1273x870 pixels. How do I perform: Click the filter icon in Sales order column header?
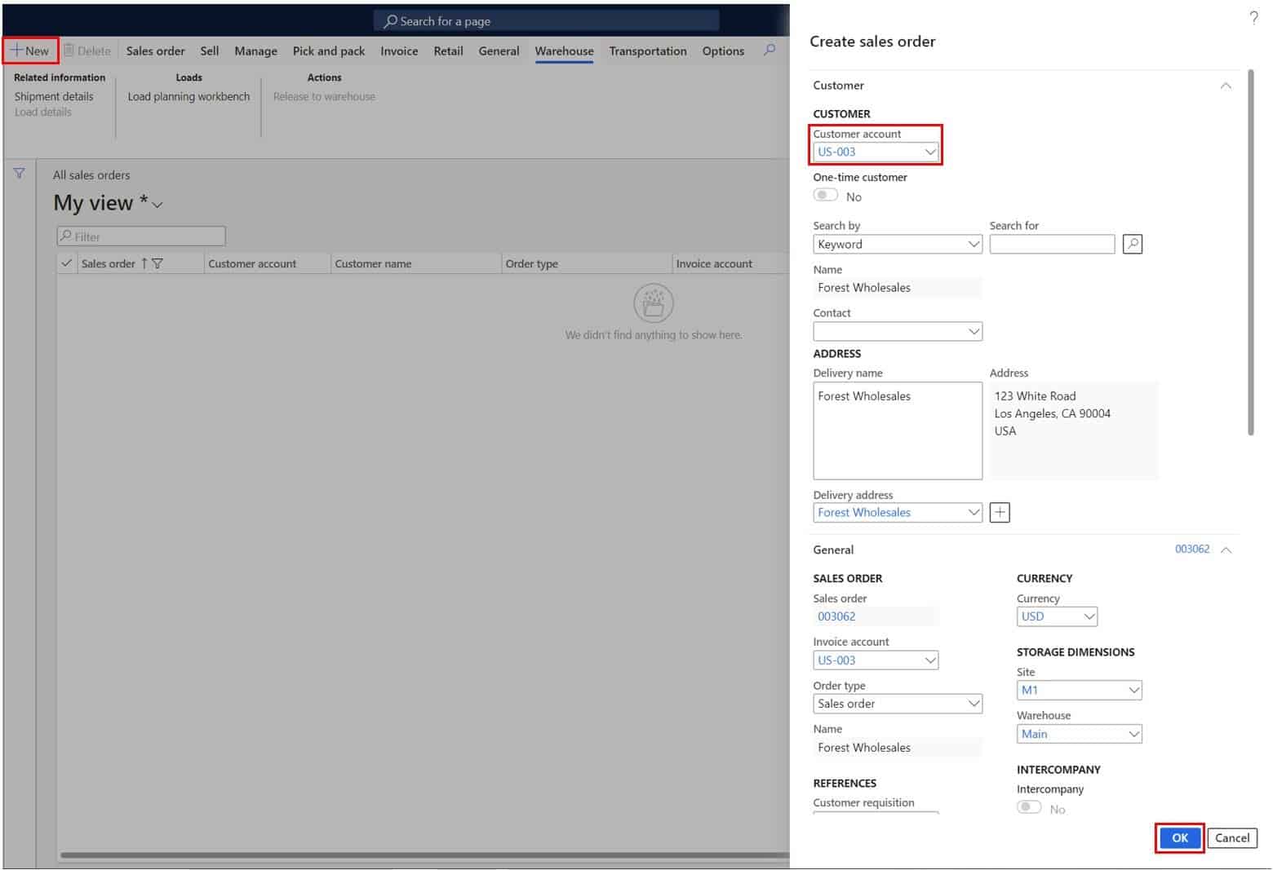pos(158,263)
